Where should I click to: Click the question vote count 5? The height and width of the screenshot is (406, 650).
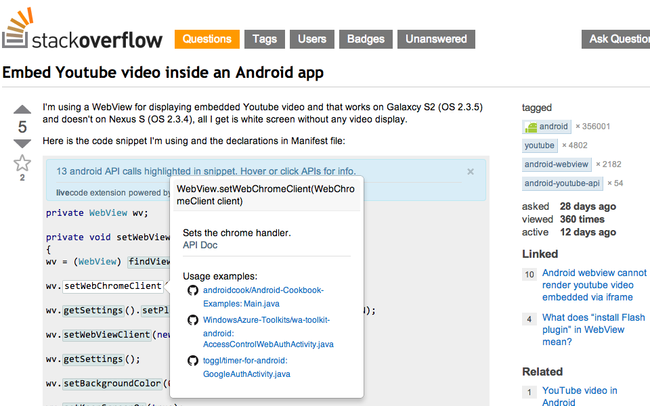pyautogui.click(x=22, y=127)
